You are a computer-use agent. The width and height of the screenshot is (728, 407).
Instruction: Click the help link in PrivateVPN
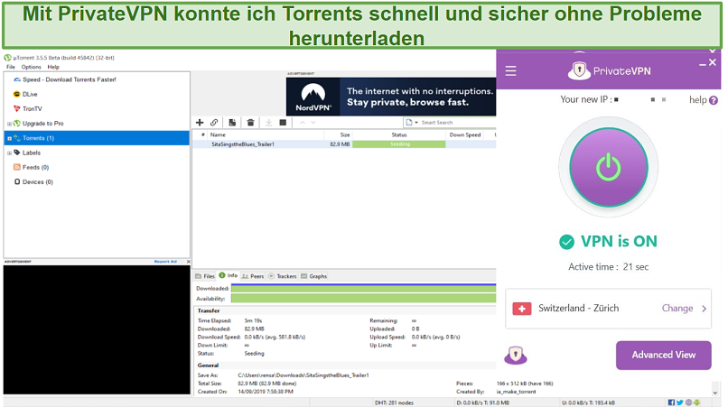pos(698,100)
